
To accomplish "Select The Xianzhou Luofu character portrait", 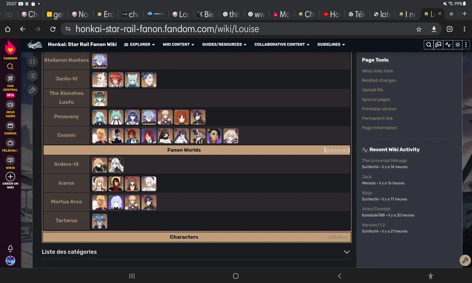I will click(99, 98).
